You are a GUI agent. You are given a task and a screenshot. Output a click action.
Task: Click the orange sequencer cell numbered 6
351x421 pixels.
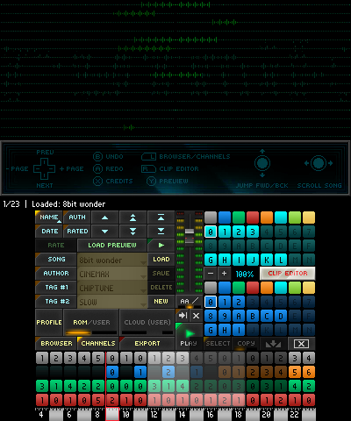[x=309, y=372]
